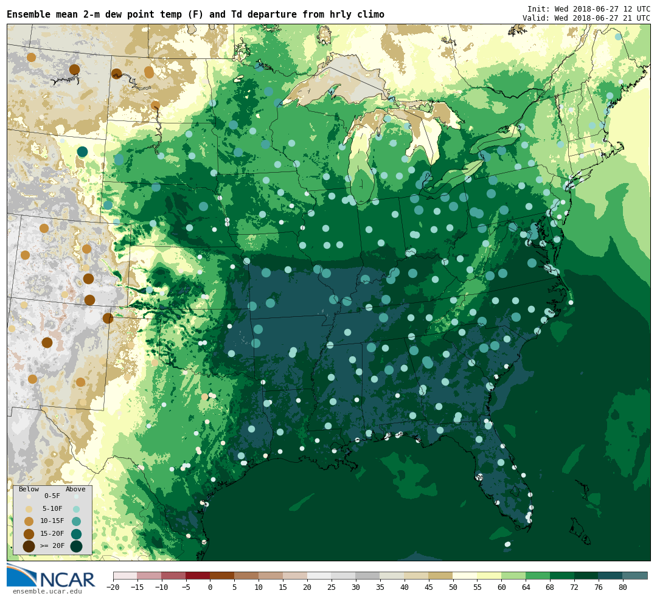657x599 pixels.
Task: Pick the green swatch between 64 and 68
Action: click(x=538, y=576)
